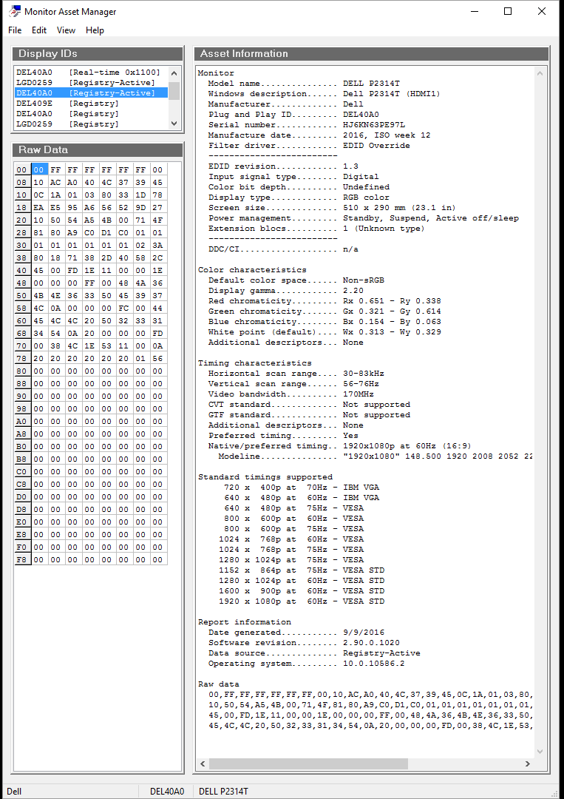
Task: Maximize the Monitor Asset Manager window
Action: pyautogui.click(x=508, y=11)
